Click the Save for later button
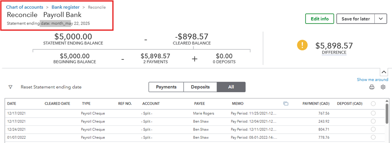The image size is (392, 143). pos(356,19)
